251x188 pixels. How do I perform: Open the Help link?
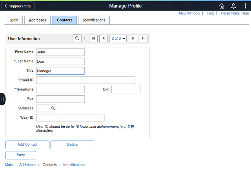[x=210, y=13]
